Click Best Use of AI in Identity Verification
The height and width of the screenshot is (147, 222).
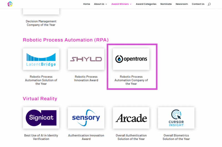(x=41, y=137)
